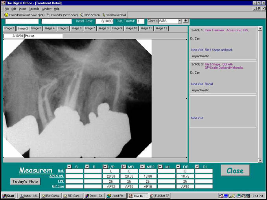Open Main Screen from the toolbar
This screenshot has width=267, height=200.
[x=81, y=15]
